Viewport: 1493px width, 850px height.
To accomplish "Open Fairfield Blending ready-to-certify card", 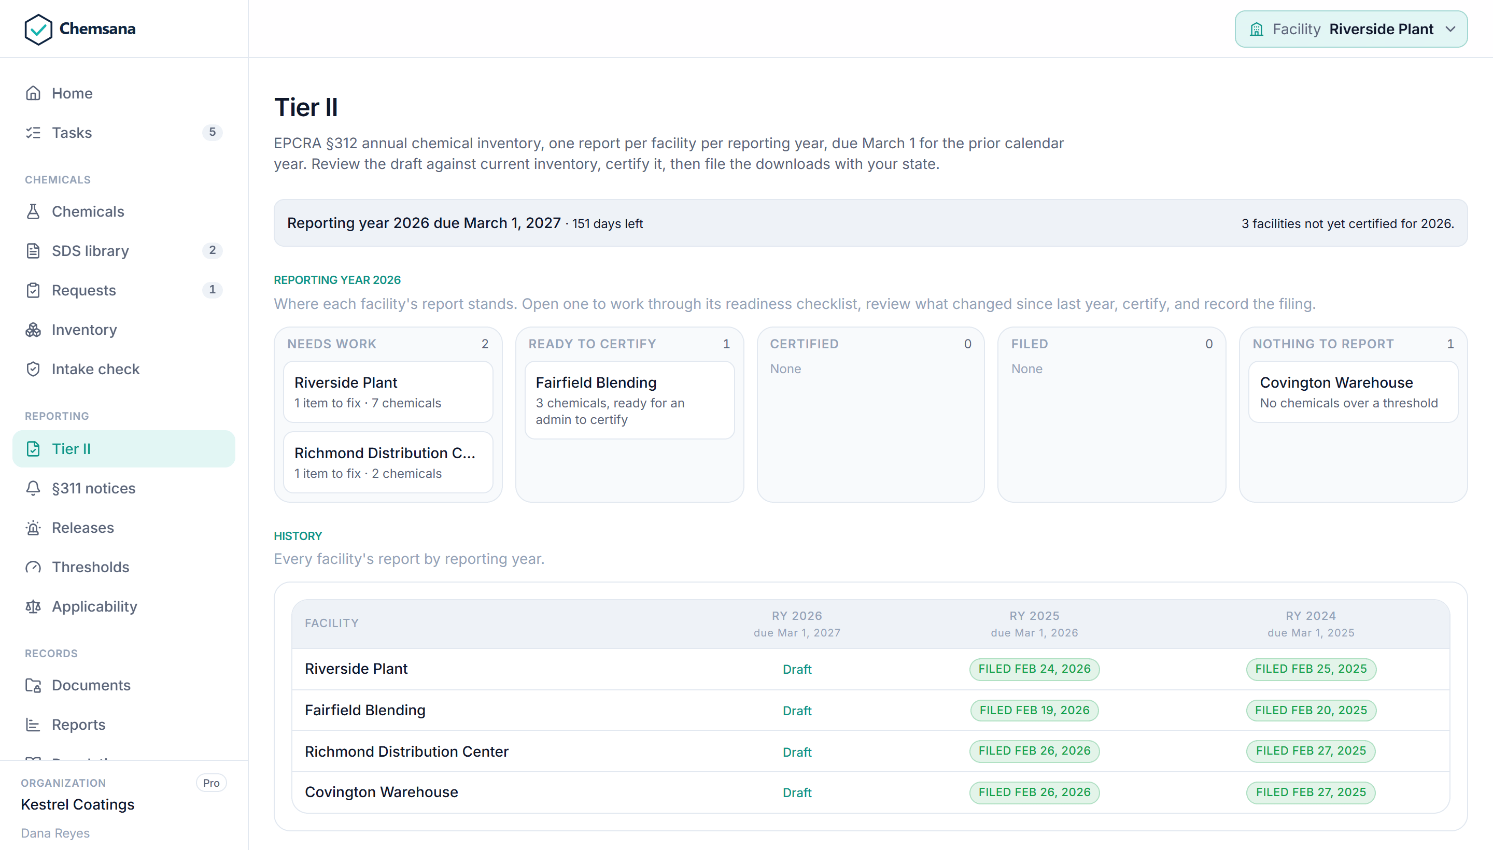I will click(x=629, y=401).
